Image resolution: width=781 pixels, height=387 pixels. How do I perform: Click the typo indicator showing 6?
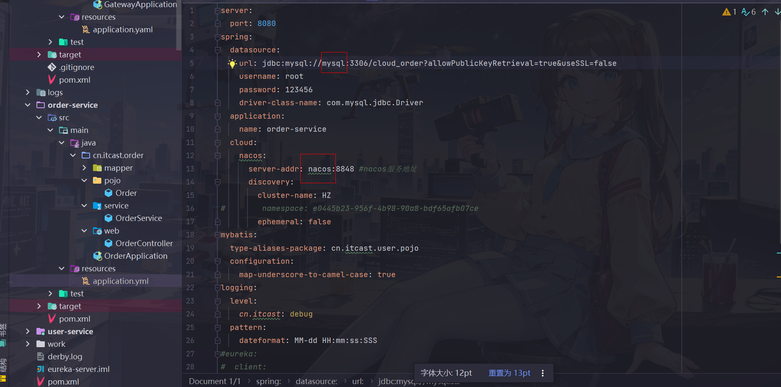coord(748,12)
